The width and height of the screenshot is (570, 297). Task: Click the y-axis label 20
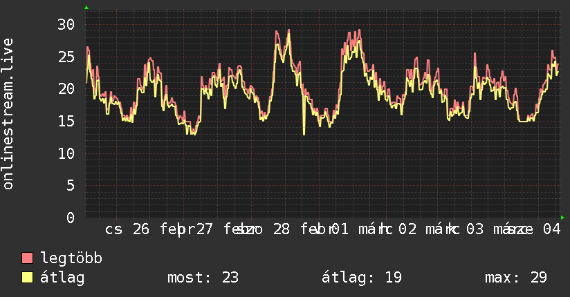click(x=66, y=89)
